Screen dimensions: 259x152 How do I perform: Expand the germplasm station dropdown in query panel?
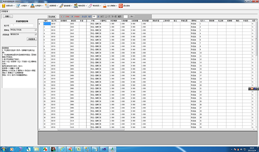[x=35, y=30]
